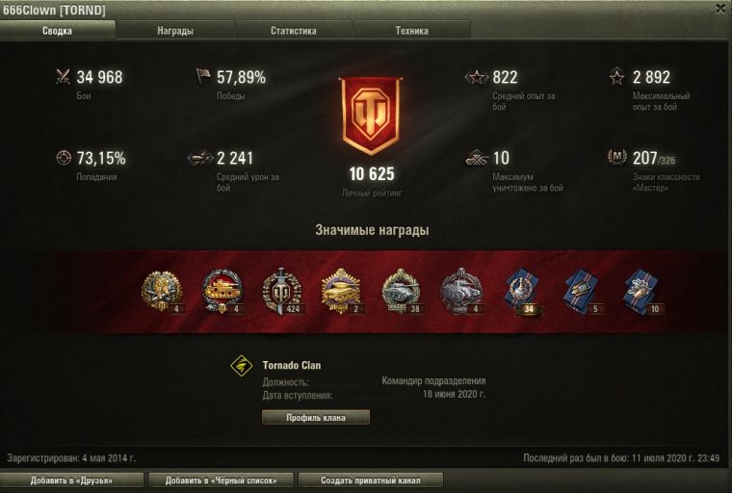The width and height of the screenshot is (732, 493).
Task: Select the blue ribbon medal numbered 34
Action: (x=522, y=291)
